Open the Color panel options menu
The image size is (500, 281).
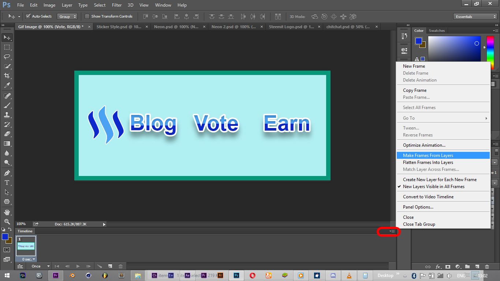[x=495, y=31]
